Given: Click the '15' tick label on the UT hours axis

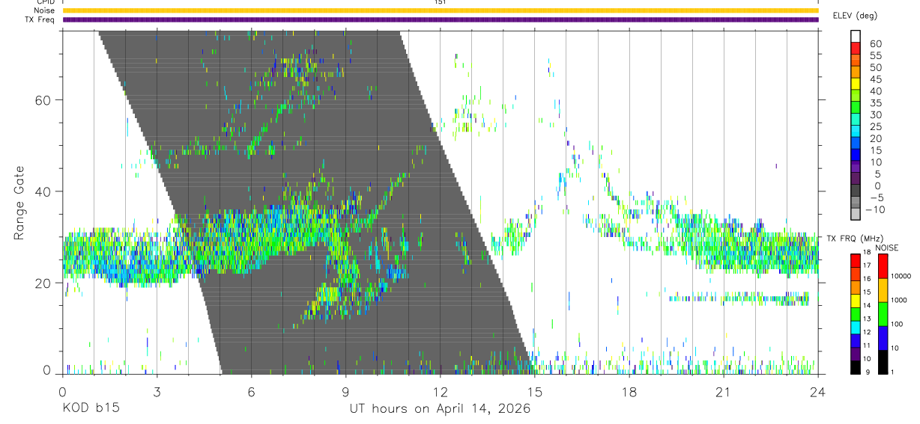Looking at the screenshot, I should pos(534,393).
